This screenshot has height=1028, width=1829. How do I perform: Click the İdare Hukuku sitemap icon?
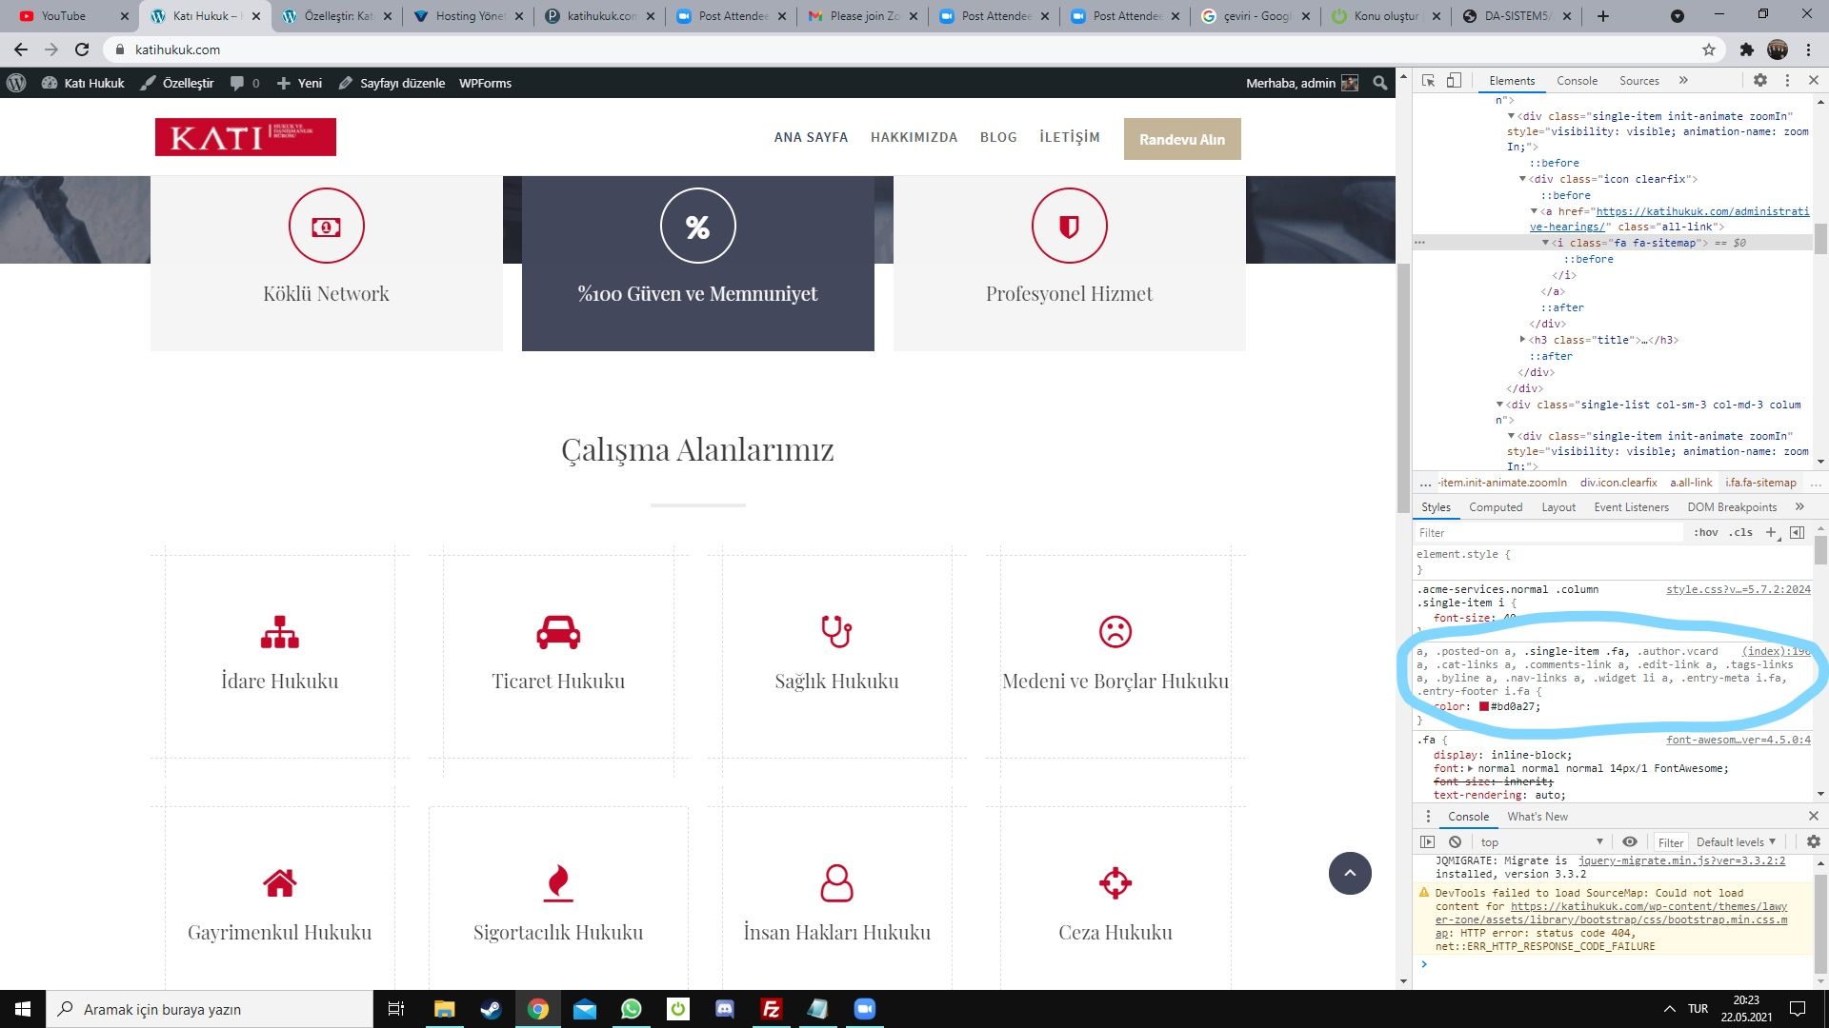click(x=279, y=632)
